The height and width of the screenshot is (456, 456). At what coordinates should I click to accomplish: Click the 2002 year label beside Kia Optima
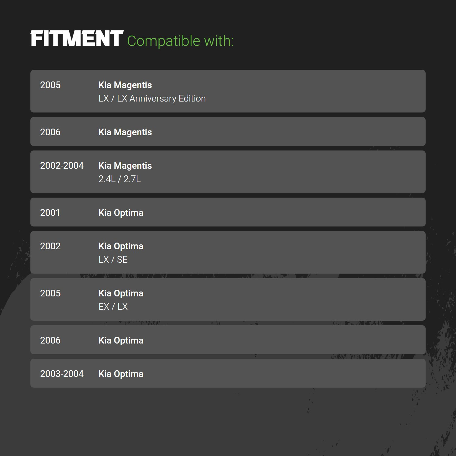(x=50, y=246)
